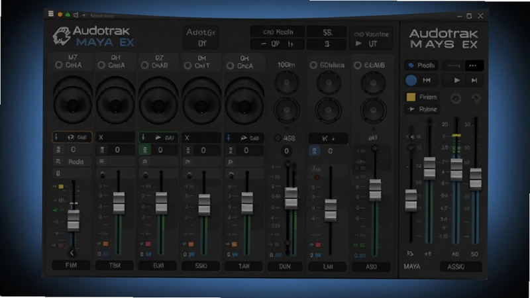Click the flag icon on second DH channel
Screen dimensions: 530x298
[187, 162]
